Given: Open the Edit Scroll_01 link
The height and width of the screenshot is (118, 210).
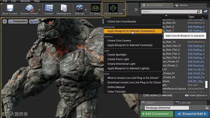Looking at the screenshot, I should (196, 69).
